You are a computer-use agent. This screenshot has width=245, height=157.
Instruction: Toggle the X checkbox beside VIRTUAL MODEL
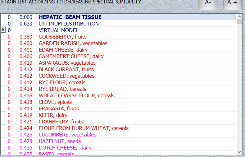point(3,30)
